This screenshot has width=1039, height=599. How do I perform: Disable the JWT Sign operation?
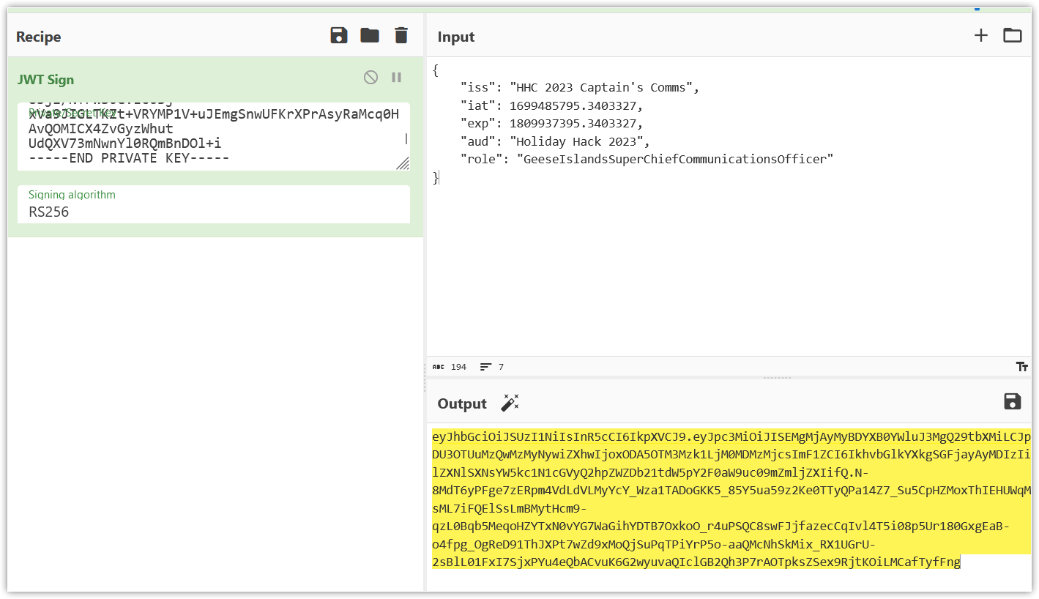click(x=371, y=77)
